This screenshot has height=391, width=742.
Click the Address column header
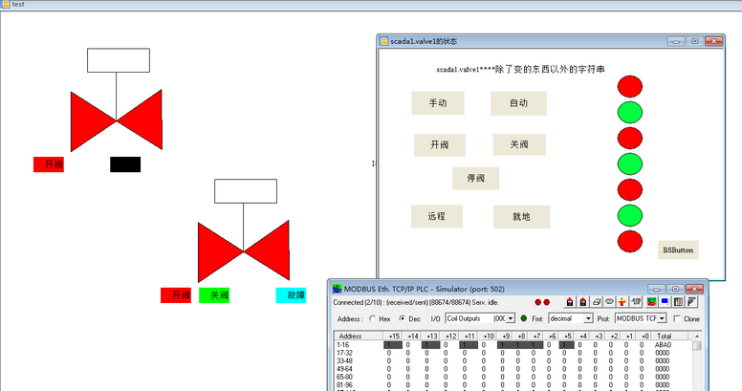point(359,337)
